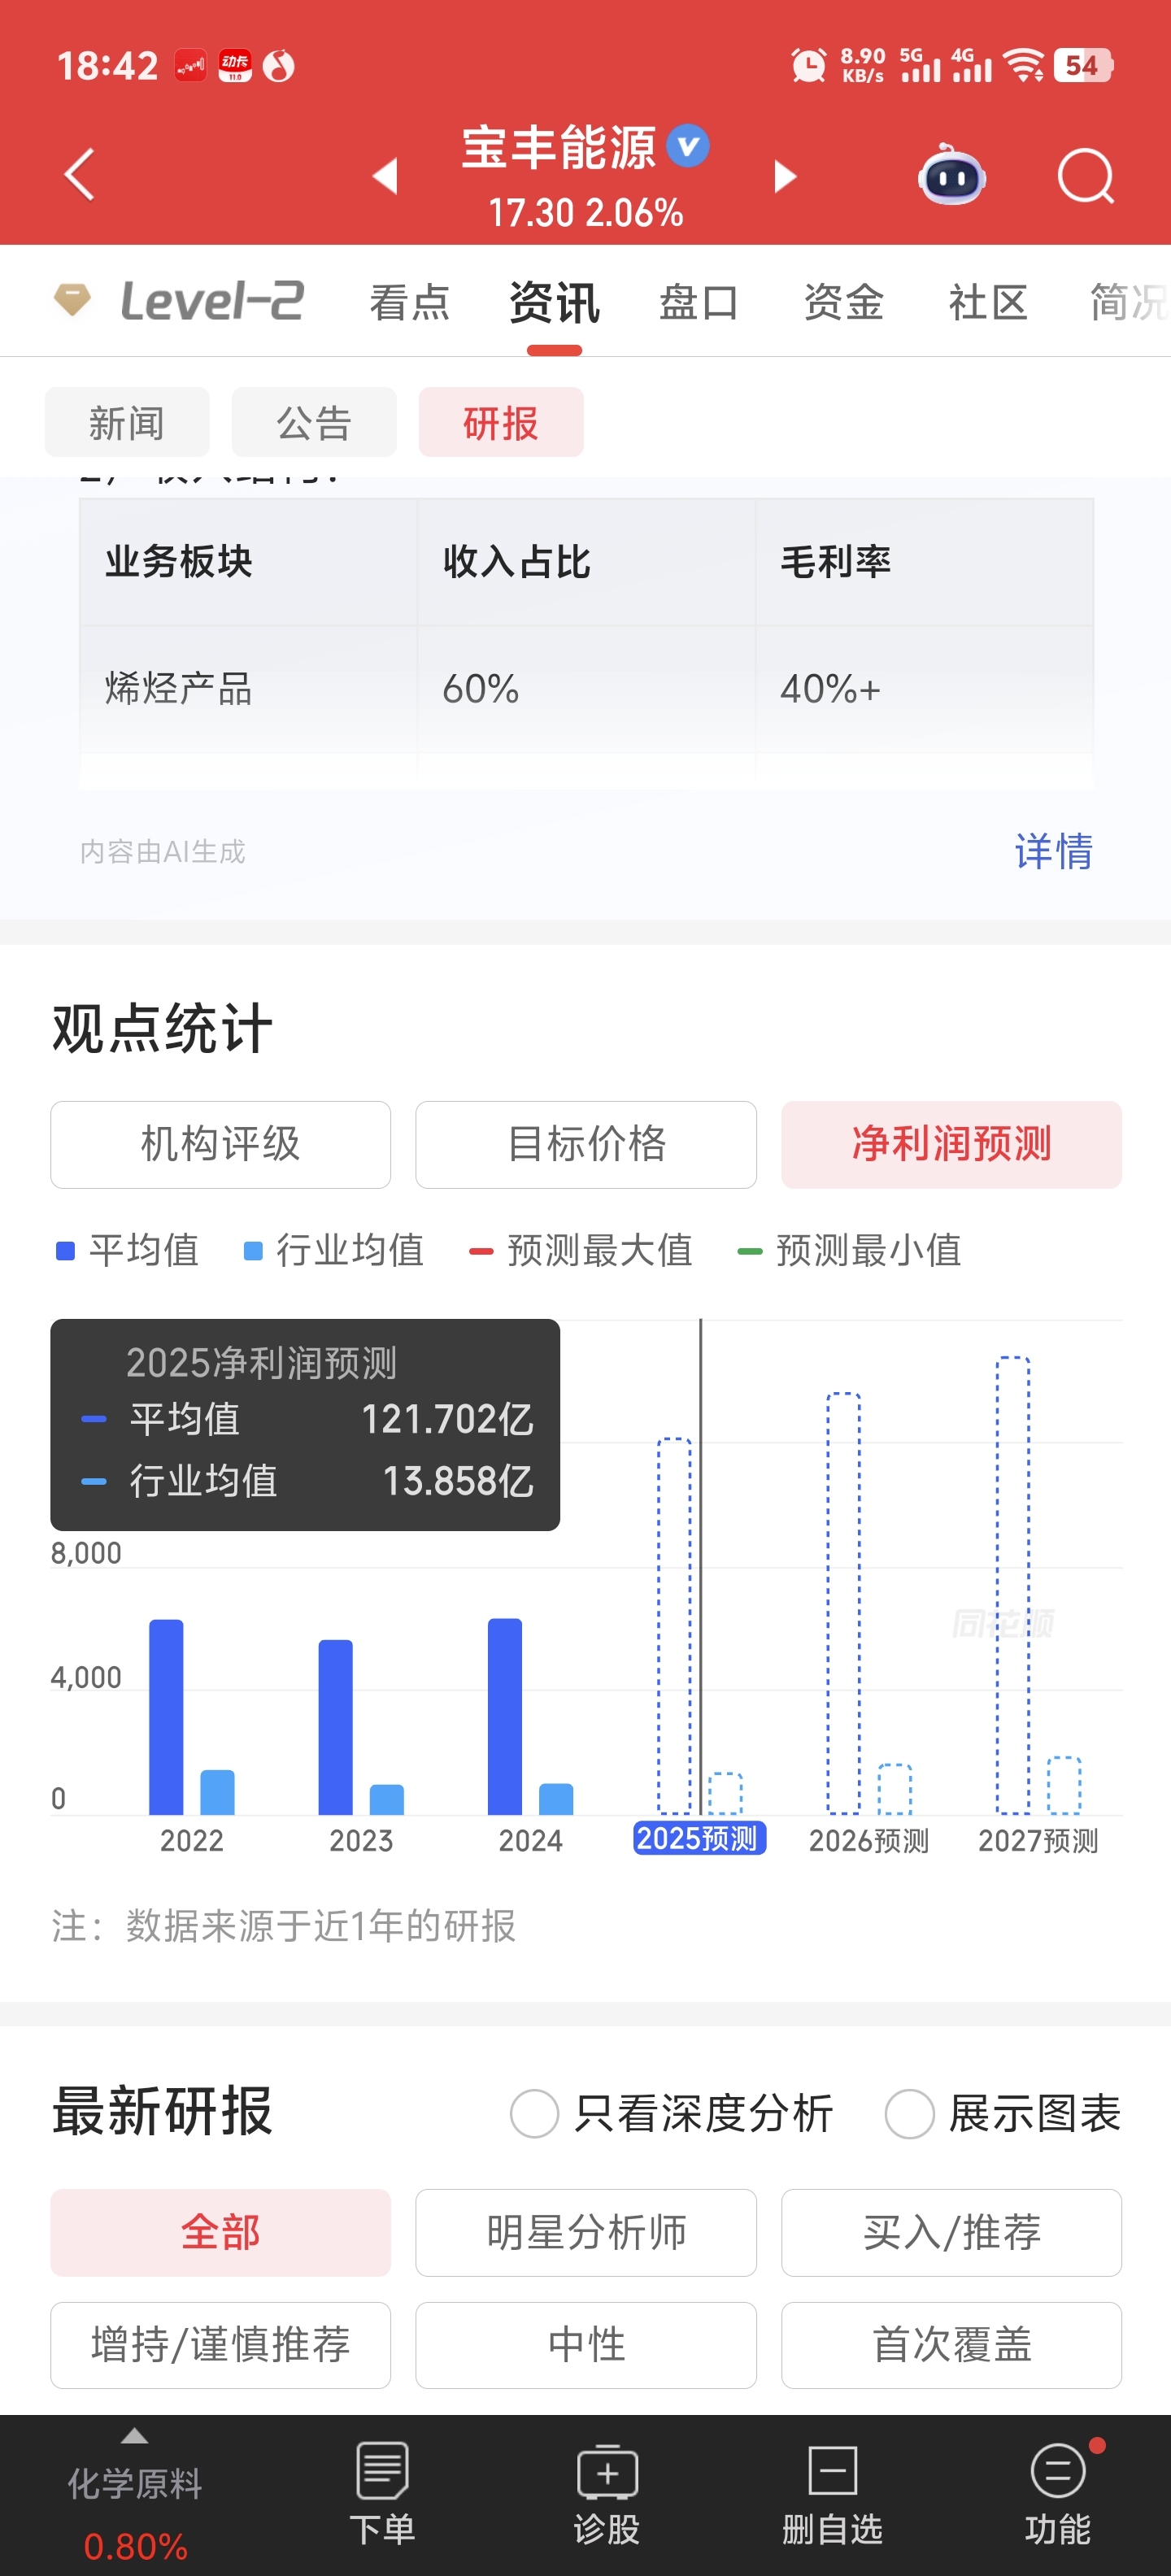Toggle 预测最大值 legend marker
1171x2576 pixels.
pyautogui.click(x=481, y=1251)
